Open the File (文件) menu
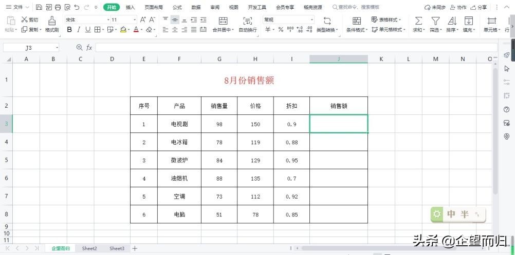This screenshot has height=255, width=515. 17,7
